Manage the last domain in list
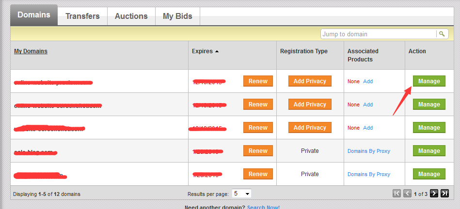460x209 pixels. pos(429,174)
